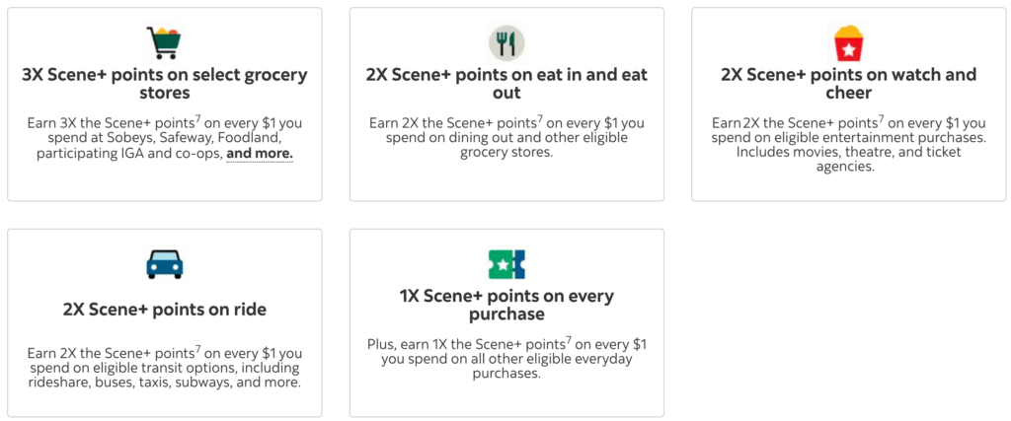The image size is (1011, 421).
Task: Click the grocery shopping cart icon
Action: click(164, 42)
